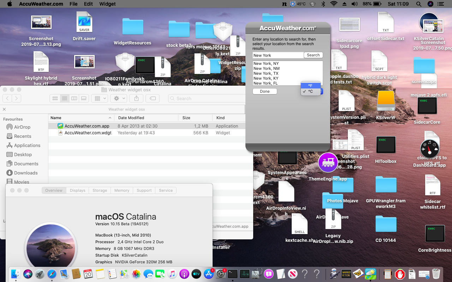Click the New York location input field
Image resolution: width=452 pixels, height=282 pixels.
(x=278, y=55)
